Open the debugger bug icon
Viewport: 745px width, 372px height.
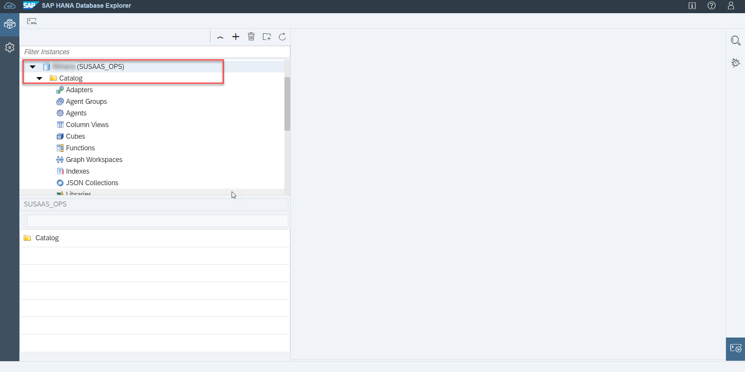[x=735, y=63]
